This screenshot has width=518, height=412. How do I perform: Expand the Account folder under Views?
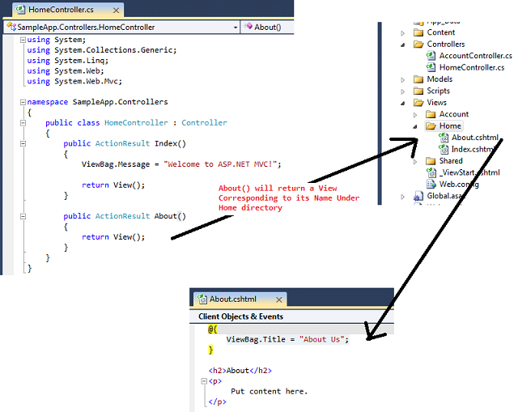pyautogui.click(x=416, y=114)
